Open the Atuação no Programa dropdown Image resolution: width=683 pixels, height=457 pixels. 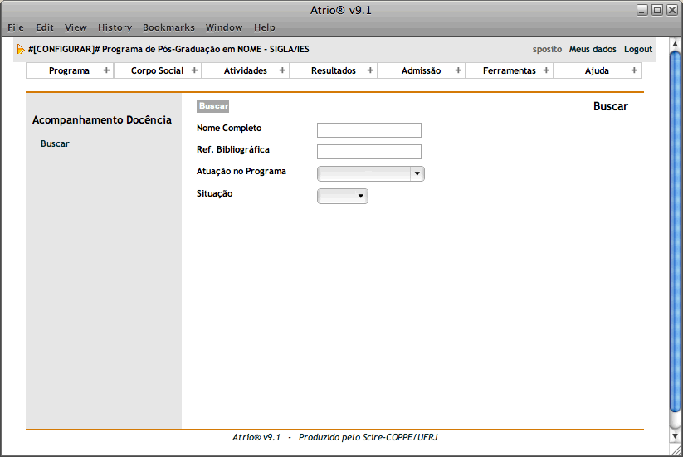[x=371, y=173]
